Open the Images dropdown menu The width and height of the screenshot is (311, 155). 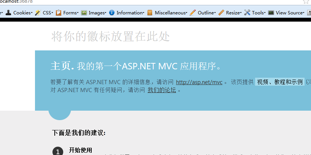pyautogui.click(x=97, y=13)
